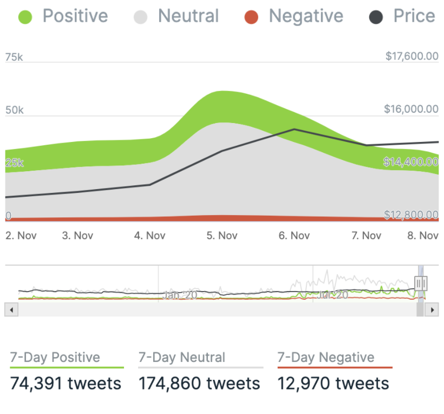Grab the navigator range handle
Screen dimensions: 444x414
pos(421,282)
